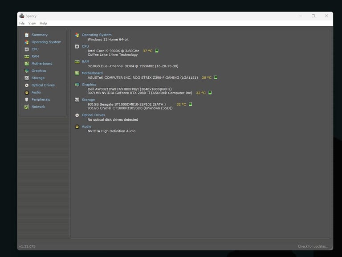Click the CPU chip icon in sidebar
Screen dimensions: 342x257
pyautogui.click(x=27, y=49)
